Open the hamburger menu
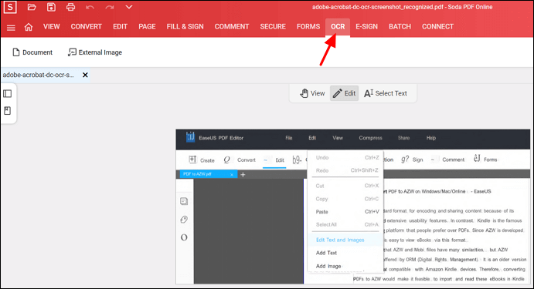534x289 pixels. 11,28
